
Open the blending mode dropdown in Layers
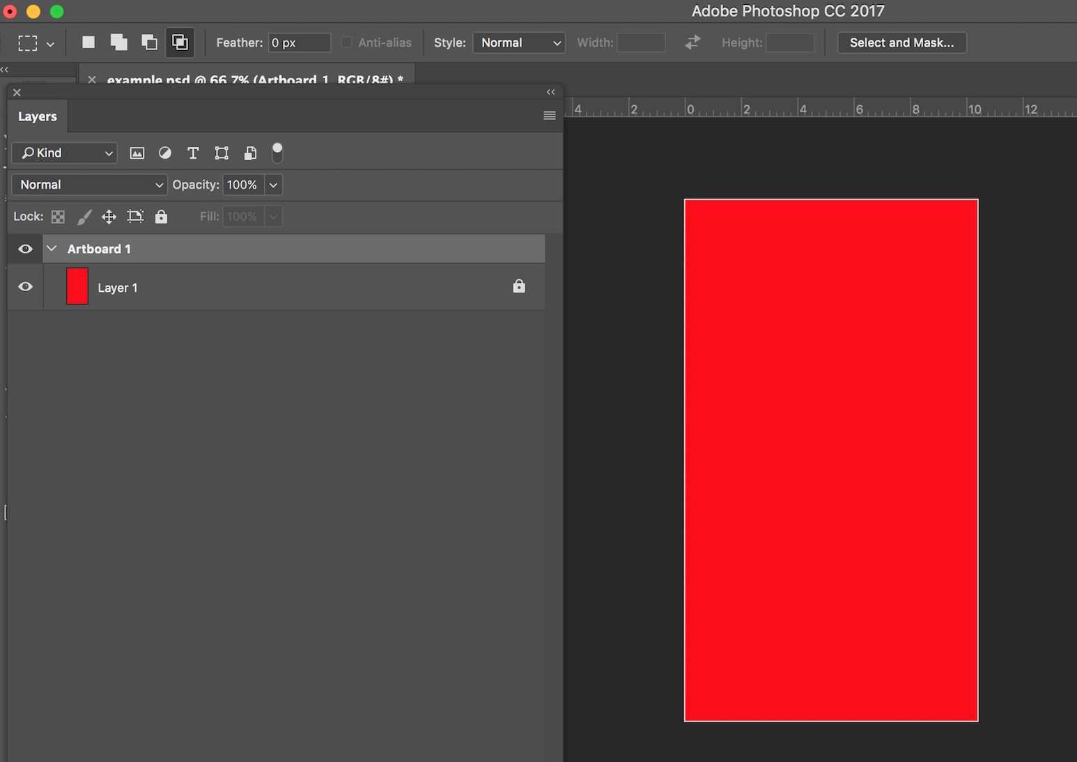[90, 185]
